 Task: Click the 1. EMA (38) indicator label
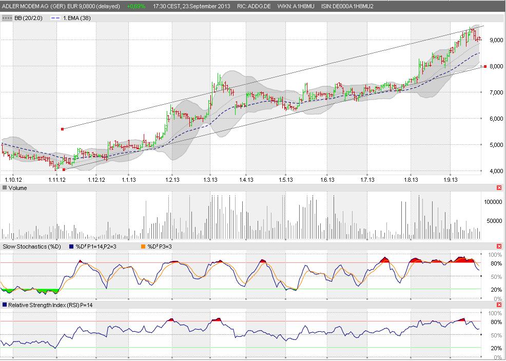tap(79, 17)
